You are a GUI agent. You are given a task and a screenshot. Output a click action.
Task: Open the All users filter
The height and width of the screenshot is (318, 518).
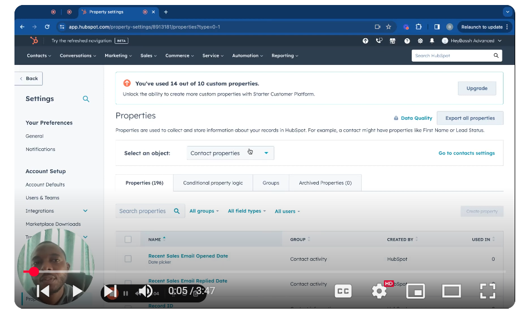click(287, 211)
